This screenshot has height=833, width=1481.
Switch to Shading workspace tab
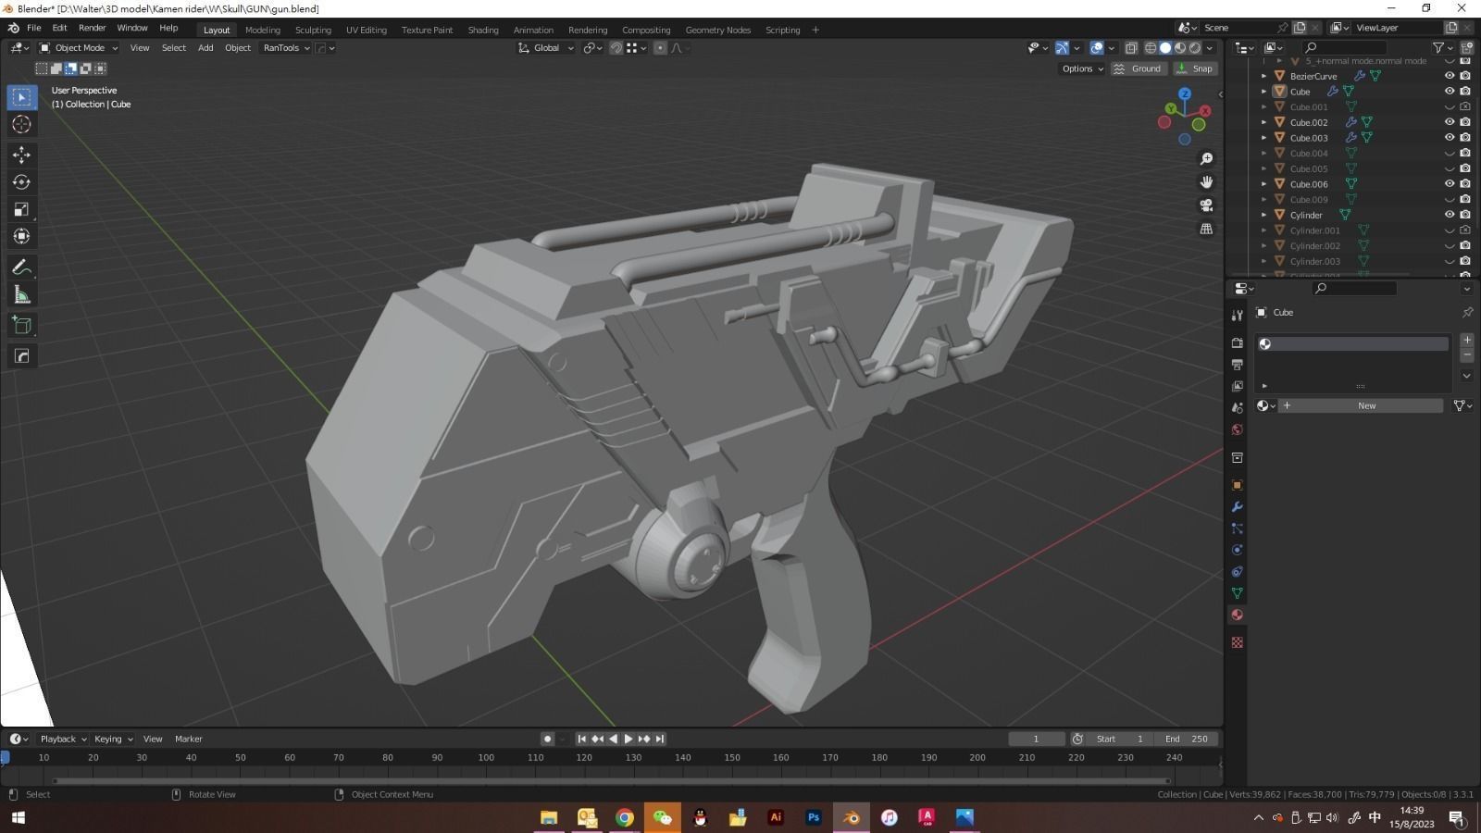(483, 30)
